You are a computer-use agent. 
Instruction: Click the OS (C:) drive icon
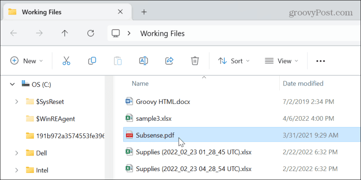[x=25, y=84]
